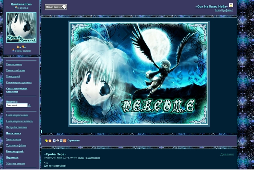Click the 'ok' subscription link
The image size is (254, 170).
coord(29,106)
